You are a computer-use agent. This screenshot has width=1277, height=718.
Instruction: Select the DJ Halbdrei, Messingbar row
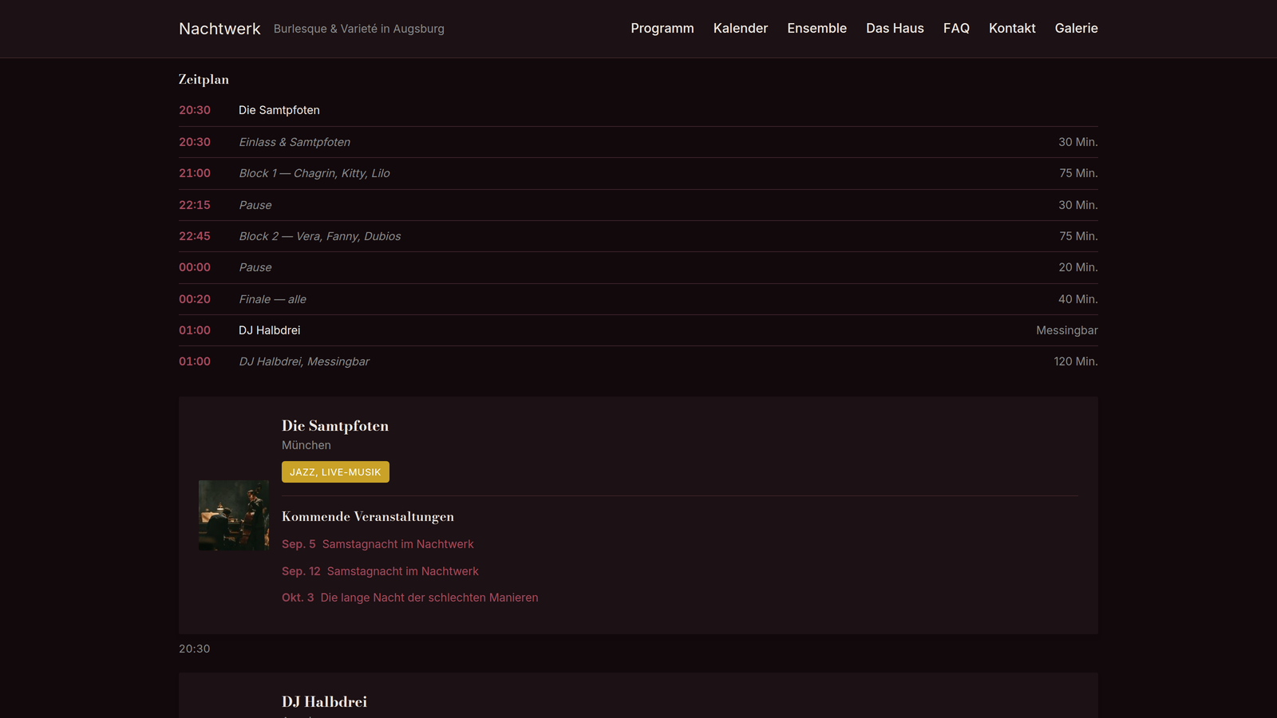click(x=638, y=361)
